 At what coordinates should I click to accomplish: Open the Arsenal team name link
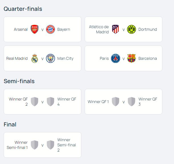[x=21, y=29]
